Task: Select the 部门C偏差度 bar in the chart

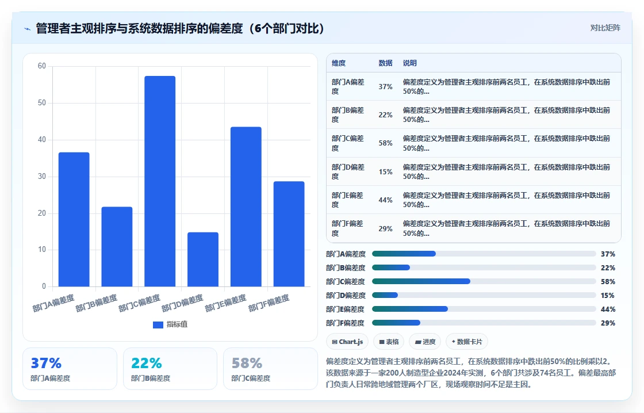Action: click(160, 181)
